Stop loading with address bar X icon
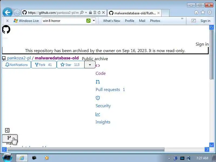This screenshot has height=162, width=216. [x=103, y=12]
